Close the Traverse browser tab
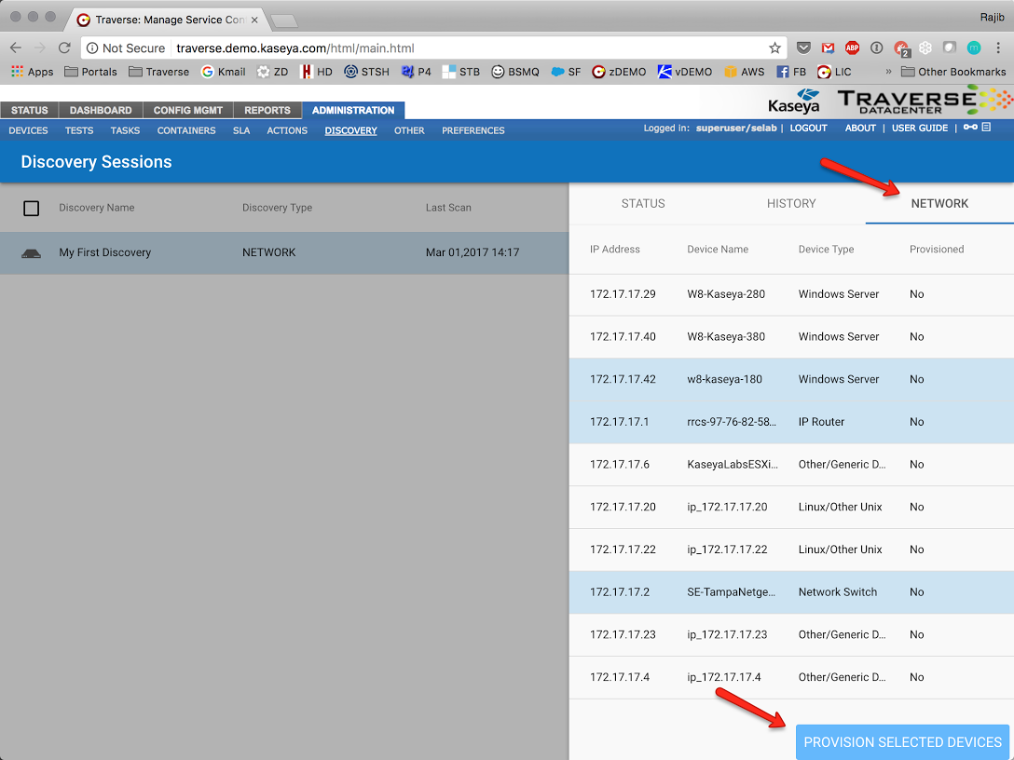This screenshot has height=760, width=1014. pyautogui.click(x=254, y=20)
